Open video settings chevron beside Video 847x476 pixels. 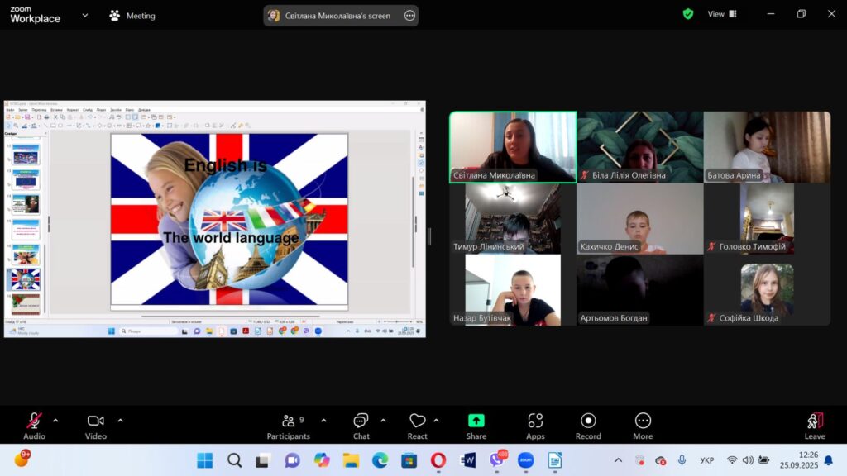coord(120,420)
